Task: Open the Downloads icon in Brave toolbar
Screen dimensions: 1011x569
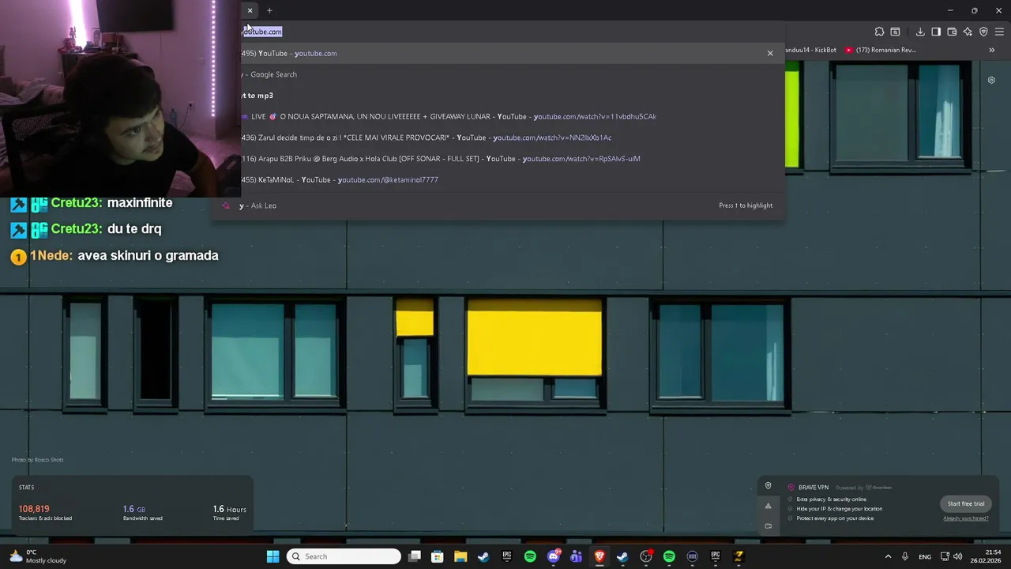Action: click(x=920, y=32)
